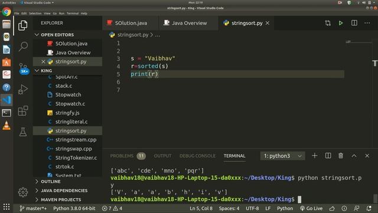Open the Terminal app from the dock
The width and height of the screenshot is (378, 213).
pos(6,113)
